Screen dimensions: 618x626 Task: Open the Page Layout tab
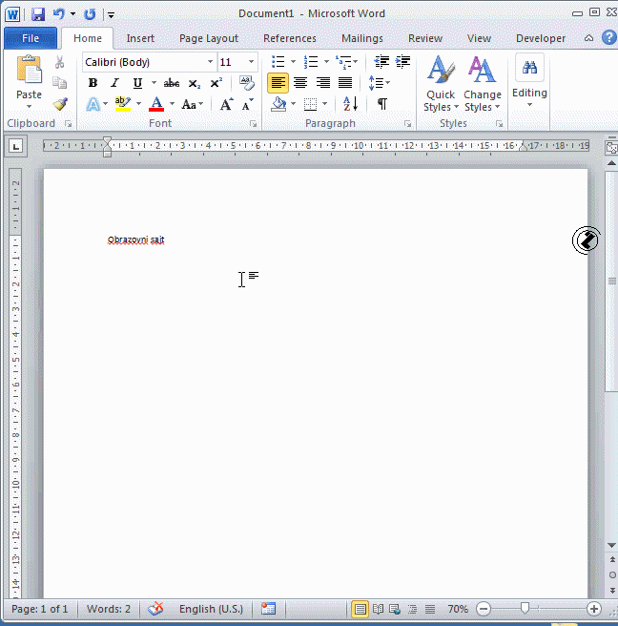point(209,38)
